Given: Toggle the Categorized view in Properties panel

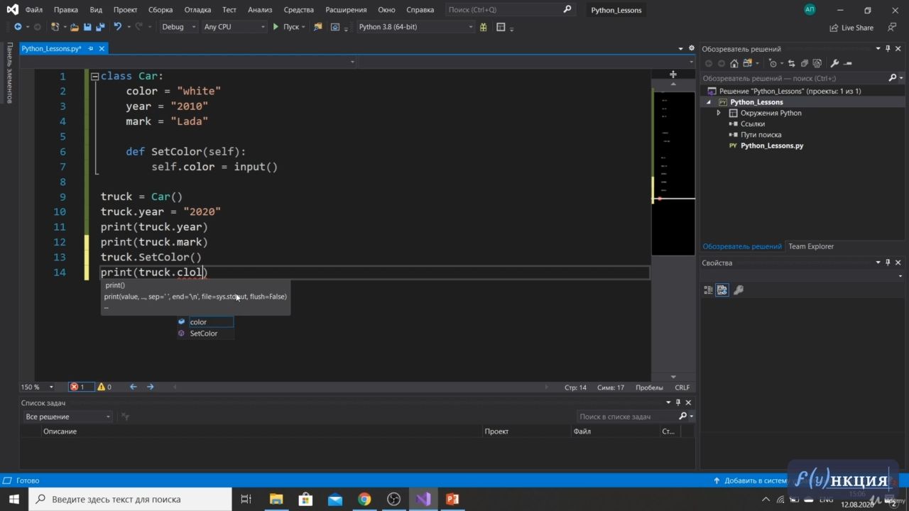Looking at the screenshot, I should pos(708,290).
